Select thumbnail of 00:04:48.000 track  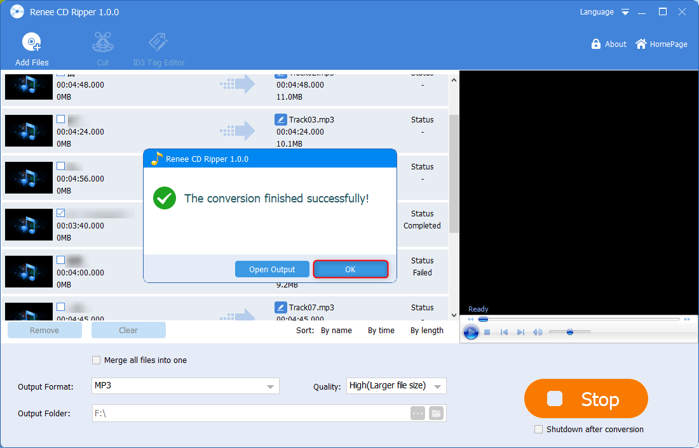(29, 86)
